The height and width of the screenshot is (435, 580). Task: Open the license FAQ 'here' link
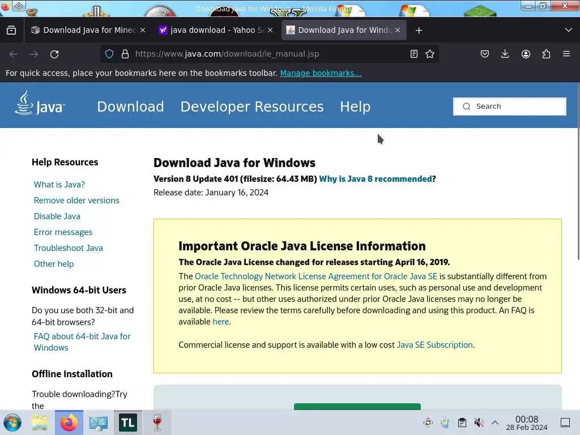point(220,322)
